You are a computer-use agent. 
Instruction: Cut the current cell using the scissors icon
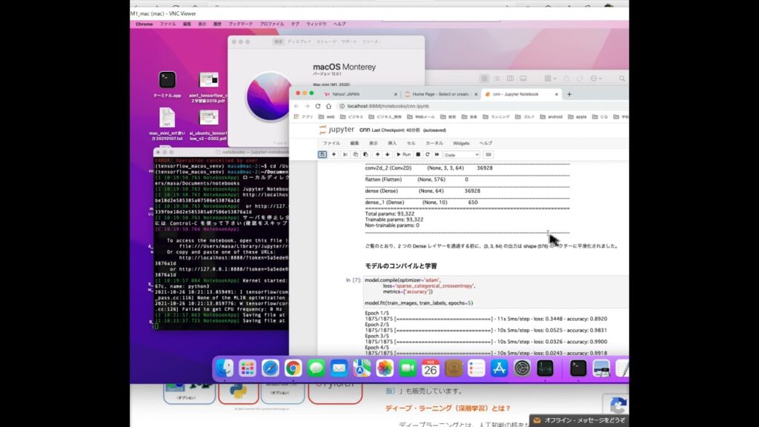tap(345, 154)
